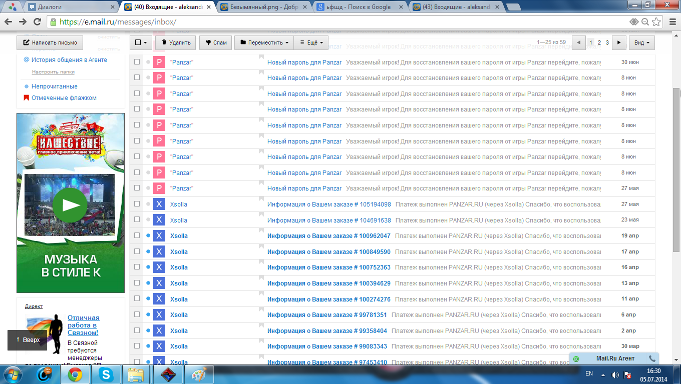Open message about order 100752363

329,267
